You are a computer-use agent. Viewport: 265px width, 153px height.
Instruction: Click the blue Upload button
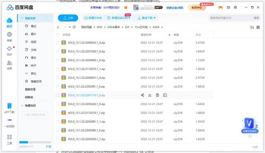click(x=68, y=18)
